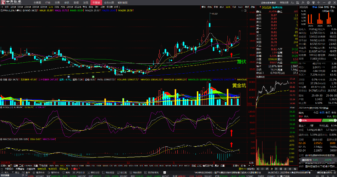Open the 行情 menu
Screen dimensions: 337x177
(48, 2)
